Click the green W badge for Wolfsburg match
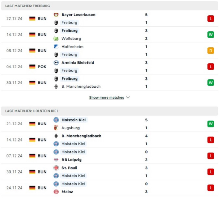219x198 pixels. click(x=211, y=34)
